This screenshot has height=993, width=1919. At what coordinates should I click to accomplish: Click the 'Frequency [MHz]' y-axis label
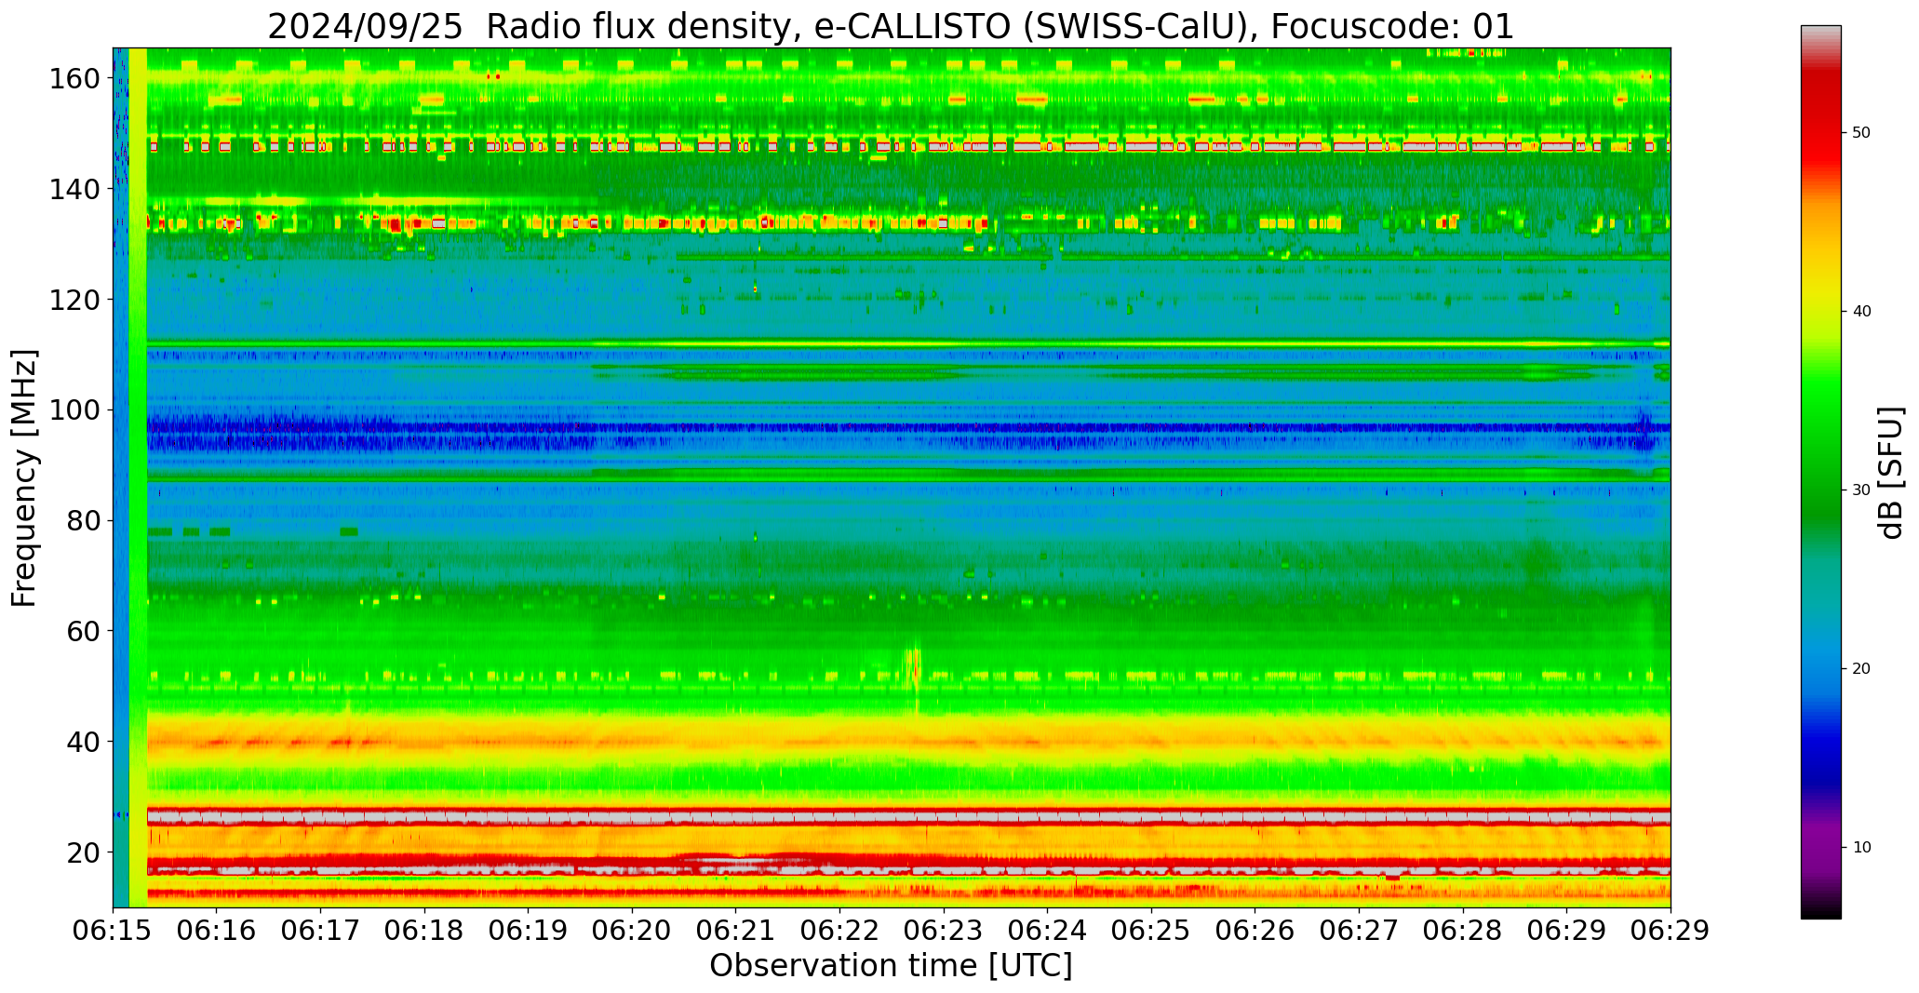[24, 477]
